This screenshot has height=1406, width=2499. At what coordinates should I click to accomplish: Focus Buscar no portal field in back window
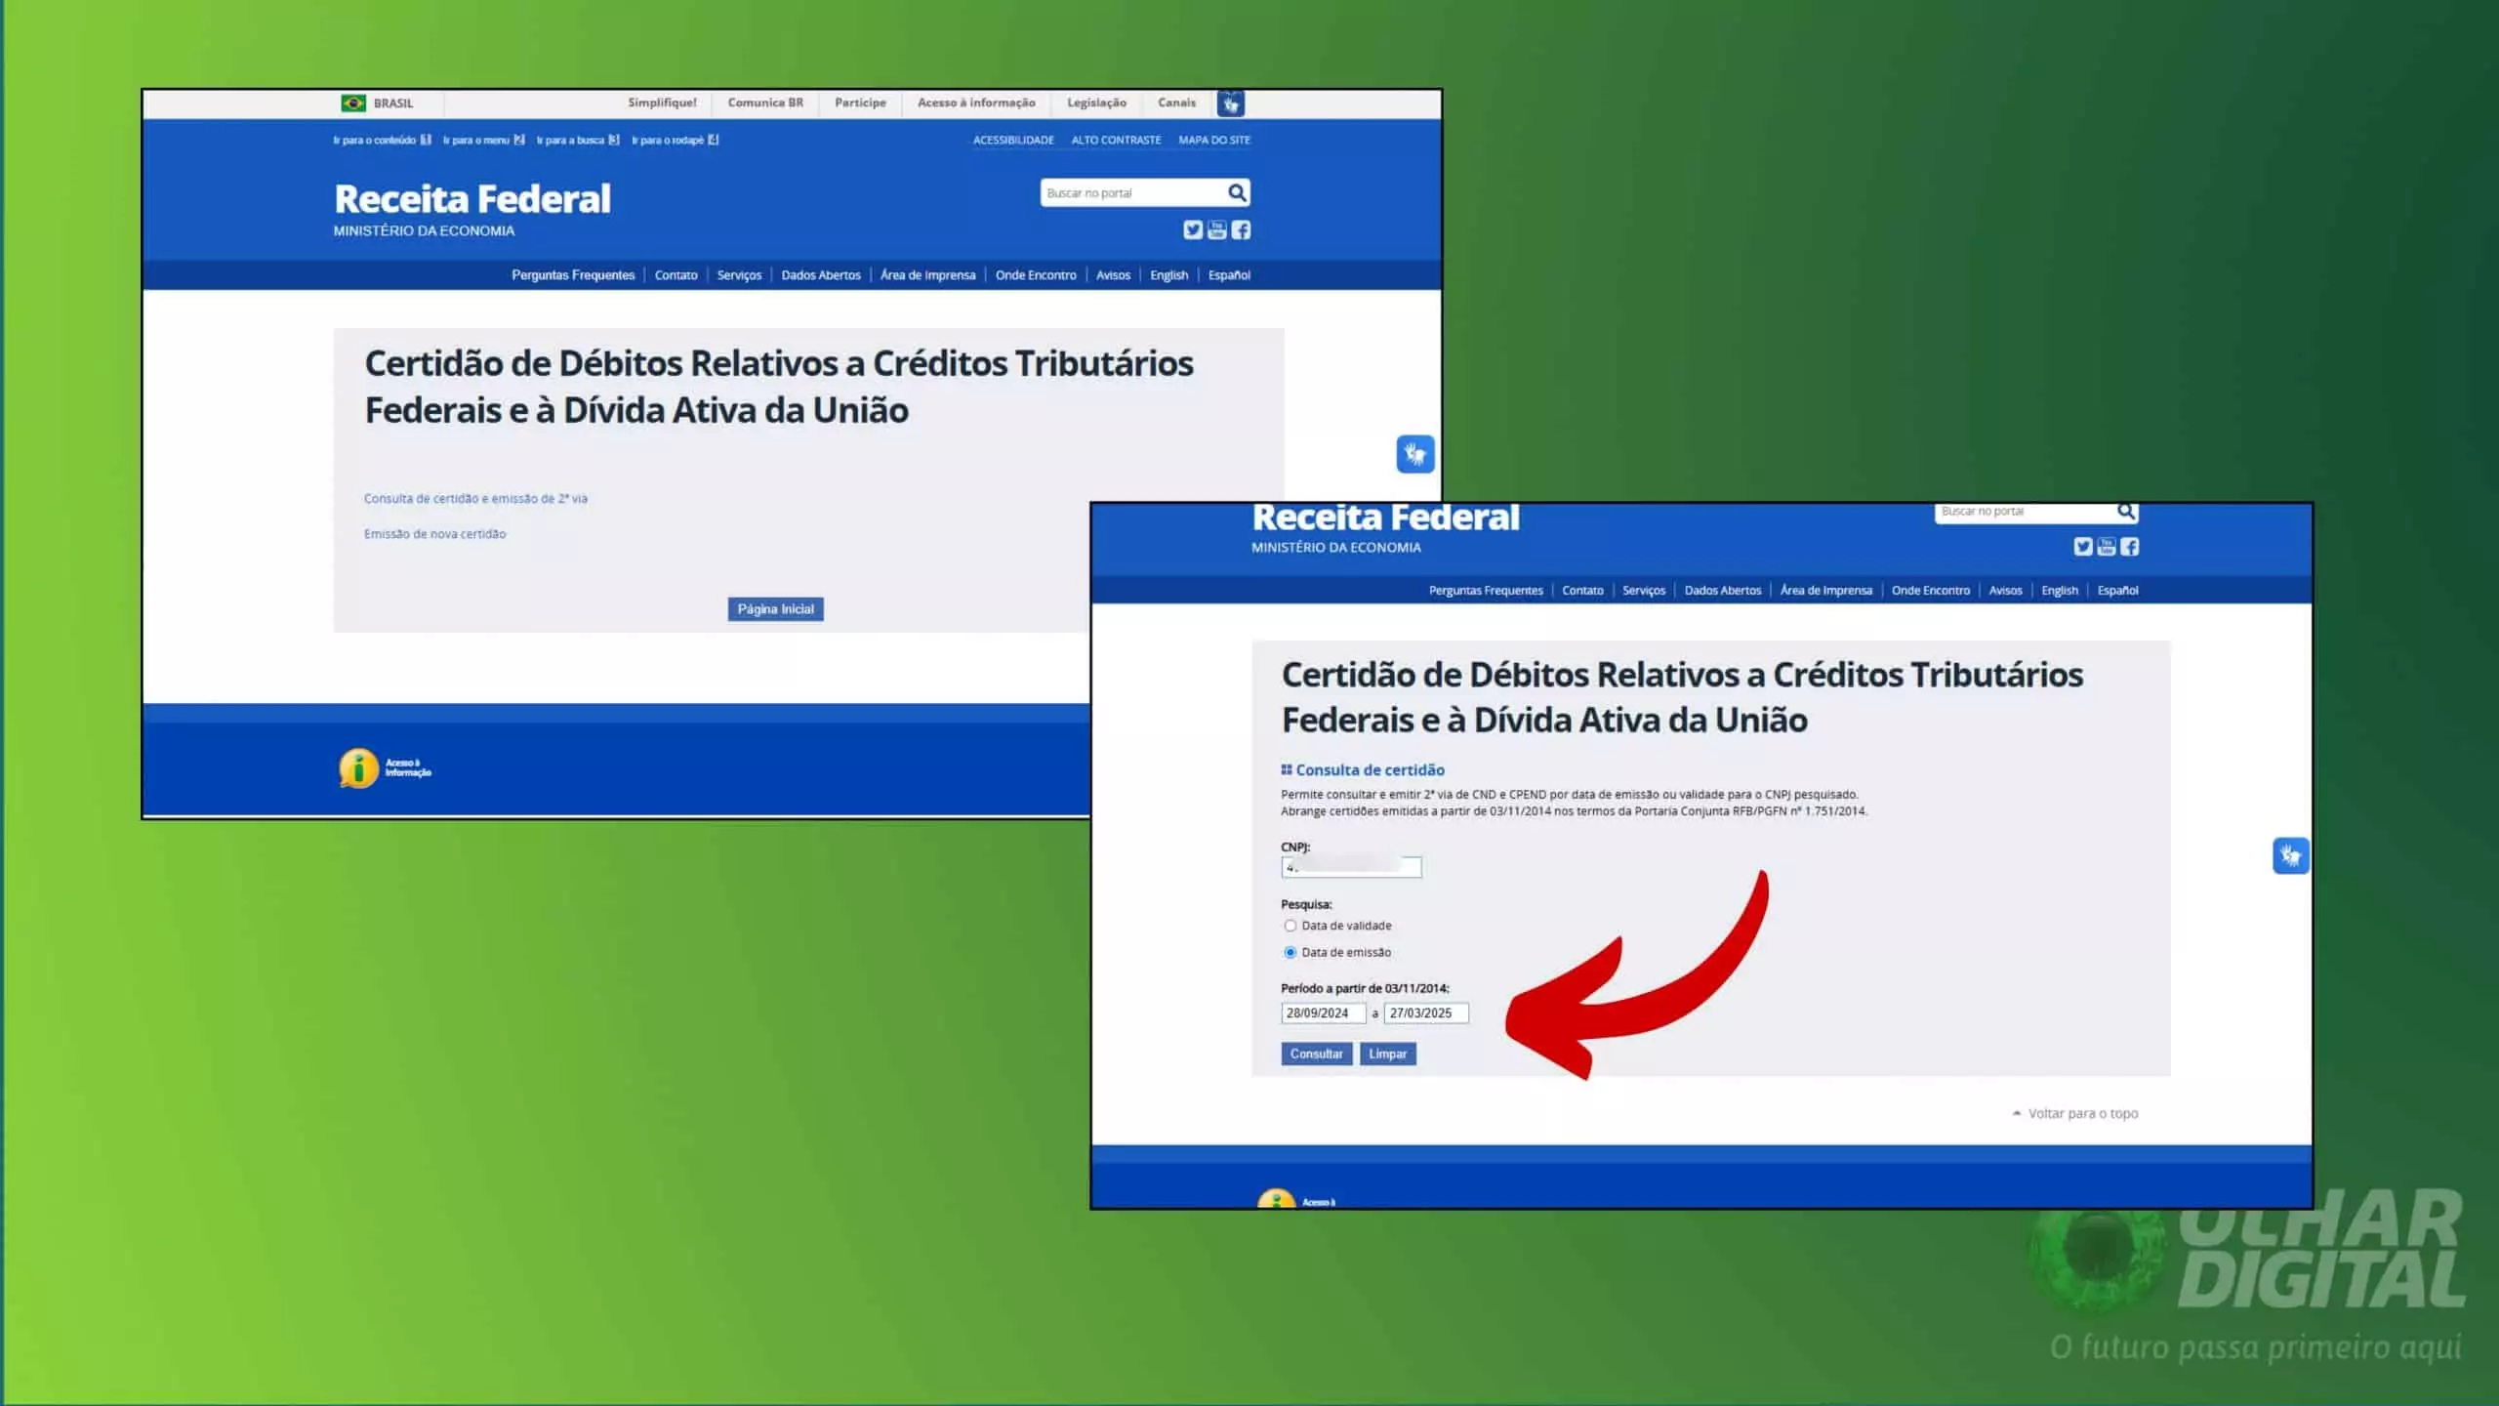(1132, 192)
